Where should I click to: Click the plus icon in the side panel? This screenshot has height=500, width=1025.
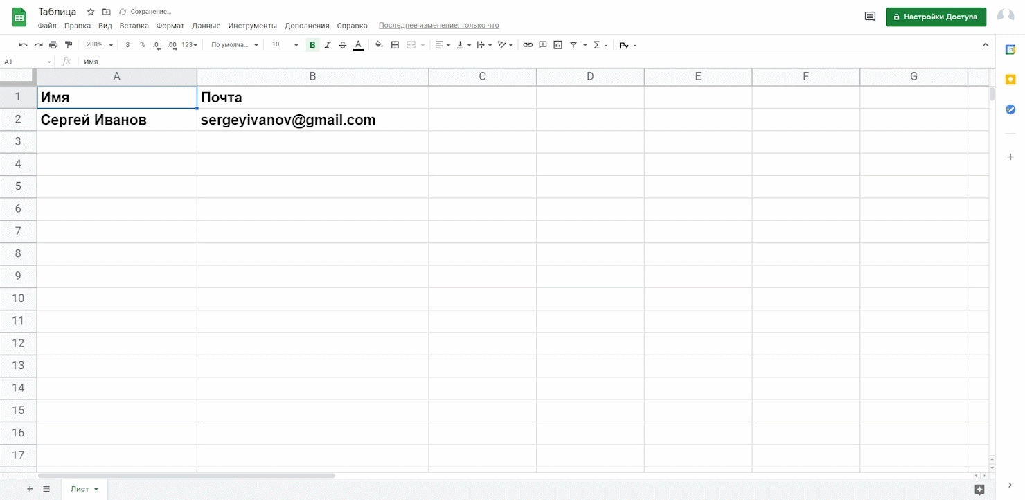[x=1010, y=157]
